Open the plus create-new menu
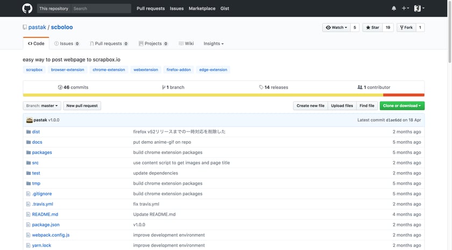Image resolution: width=452 pixels, height=250 pixels. click(405, 9)
